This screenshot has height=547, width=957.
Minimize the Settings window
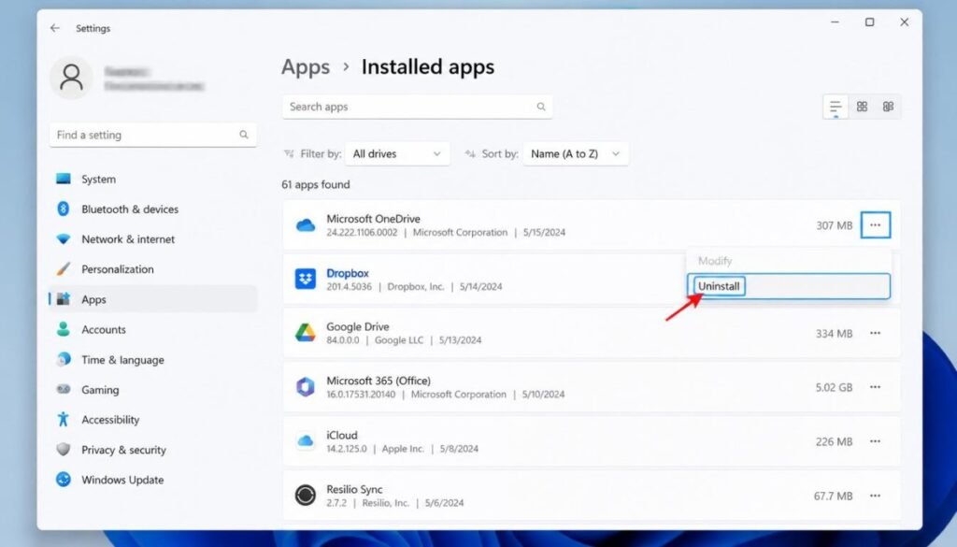tap(835, 22)
